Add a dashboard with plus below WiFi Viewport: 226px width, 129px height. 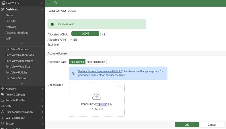click(x=22, y=43)
